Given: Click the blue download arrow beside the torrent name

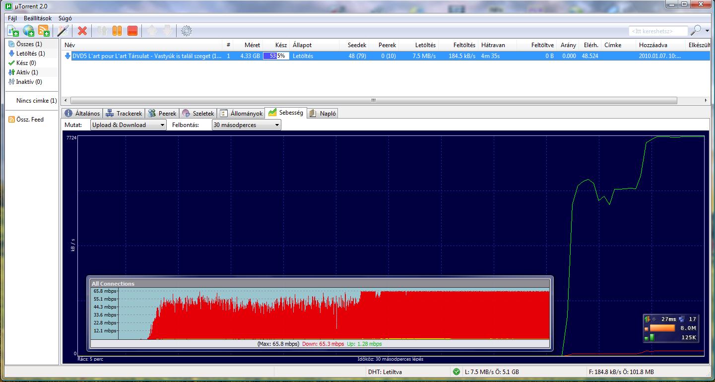Looking at the screenshot, I should [x=68, y=56].
